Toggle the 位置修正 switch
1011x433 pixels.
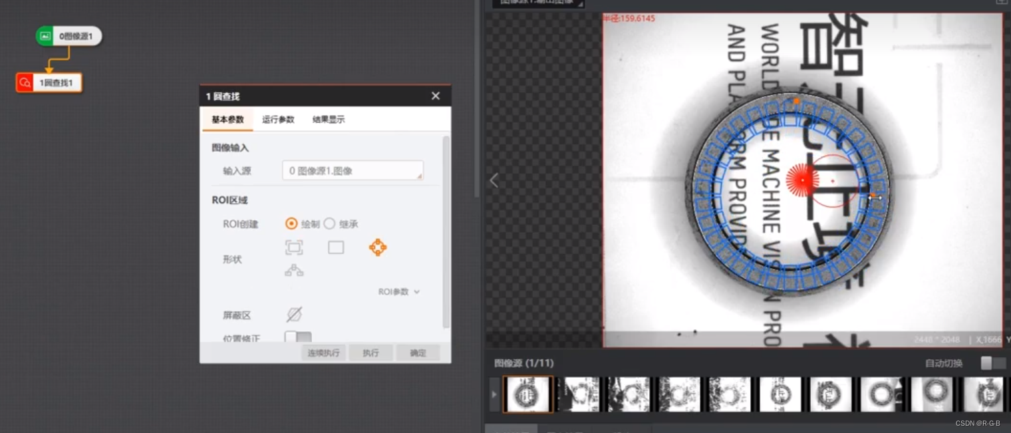pos(297,337)
